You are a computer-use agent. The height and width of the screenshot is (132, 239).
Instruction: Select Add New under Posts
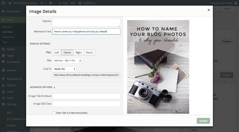tap(7, 32)
